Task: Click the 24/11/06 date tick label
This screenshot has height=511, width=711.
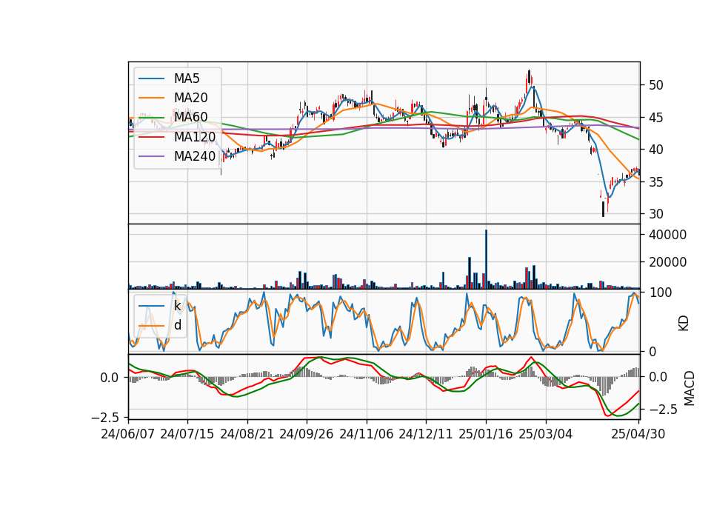Action: [x=367, y=434]
